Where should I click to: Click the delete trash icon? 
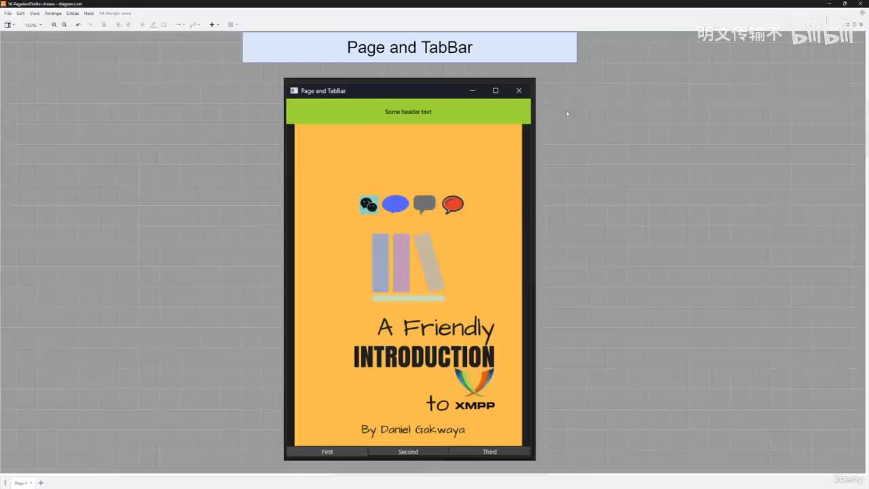point(104,25)
